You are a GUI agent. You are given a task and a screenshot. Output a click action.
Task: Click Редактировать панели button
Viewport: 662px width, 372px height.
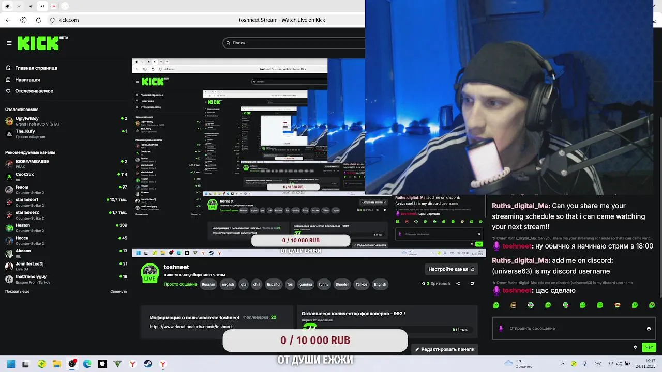coord(444,349)
